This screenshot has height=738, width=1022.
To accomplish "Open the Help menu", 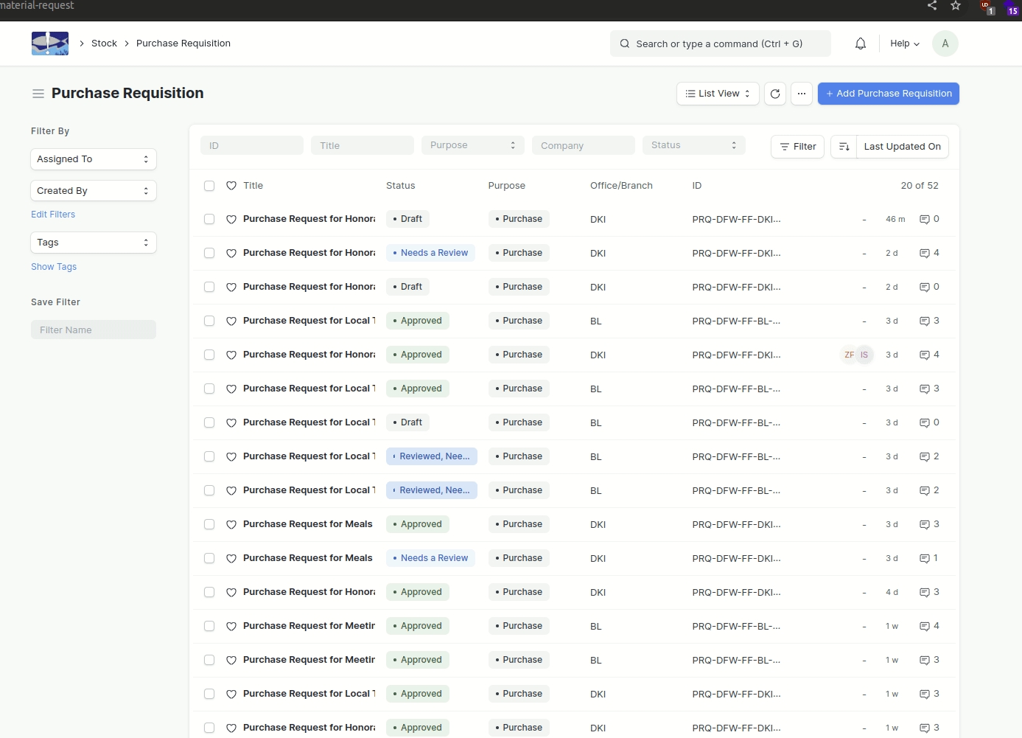I will pos(904,43).
